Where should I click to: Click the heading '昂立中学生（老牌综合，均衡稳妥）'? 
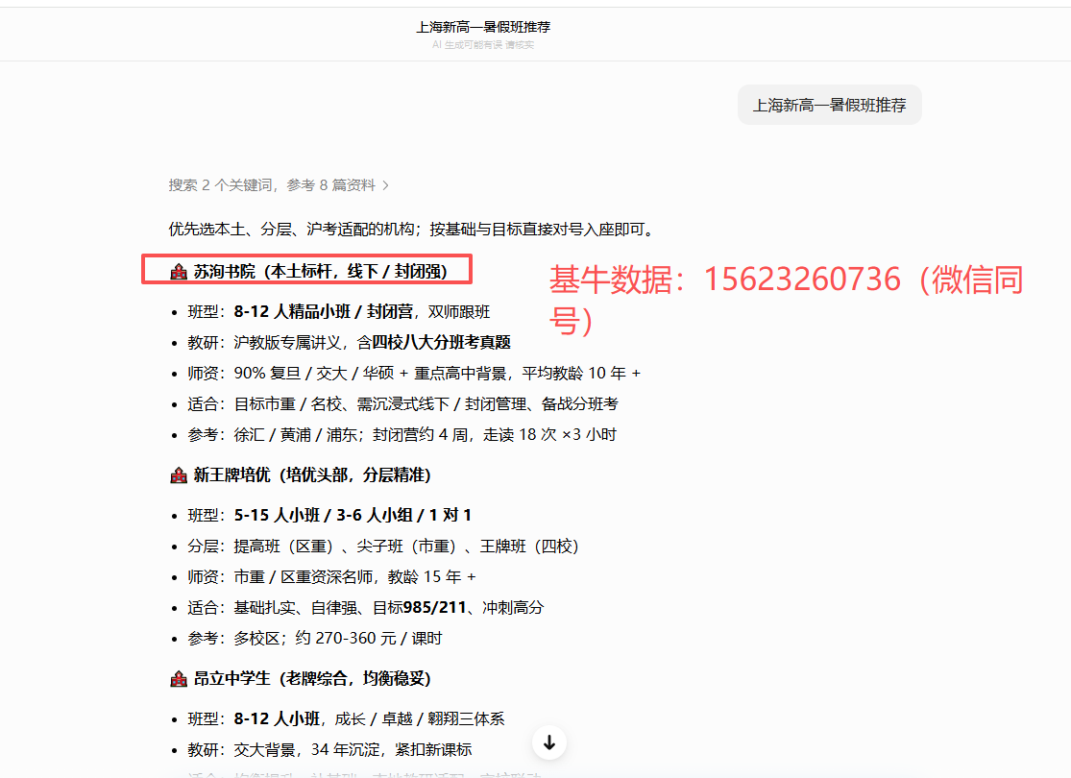point(312,678)
